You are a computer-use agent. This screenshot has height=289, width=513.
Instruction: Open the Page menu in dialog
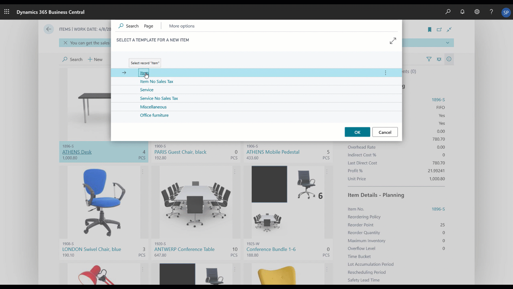point(149,26)
